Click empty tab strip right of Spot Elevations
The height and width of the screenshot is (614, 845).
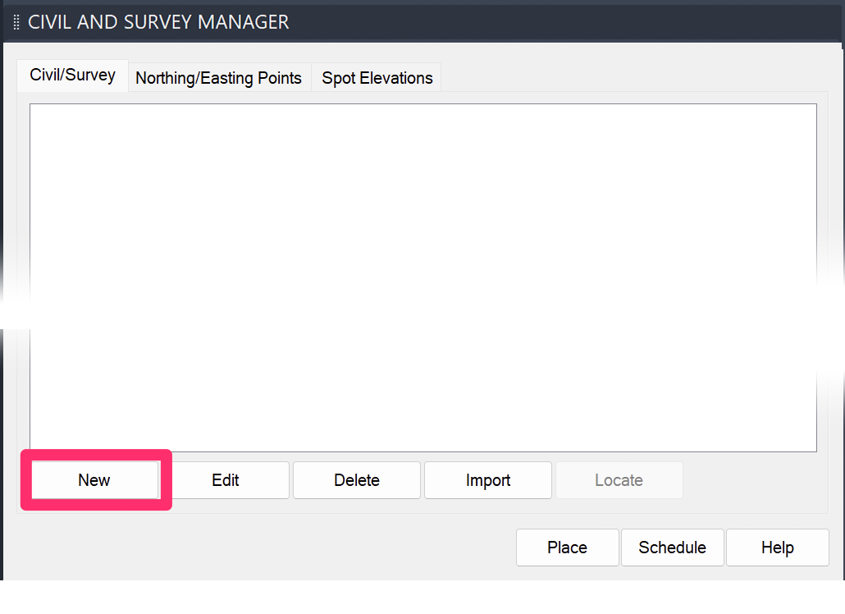click(x=632, y=78)
